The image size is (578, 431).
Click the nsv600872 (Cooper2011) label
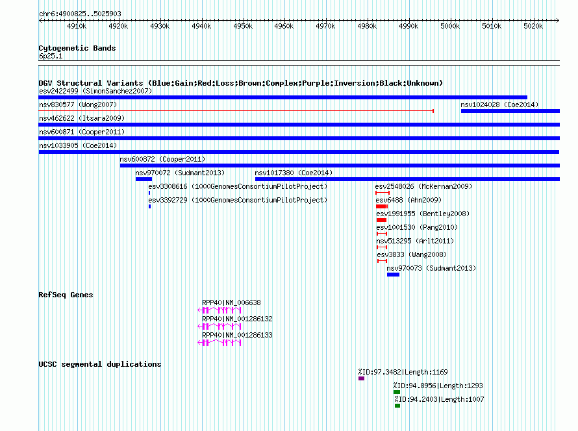(x=162, y=159)
